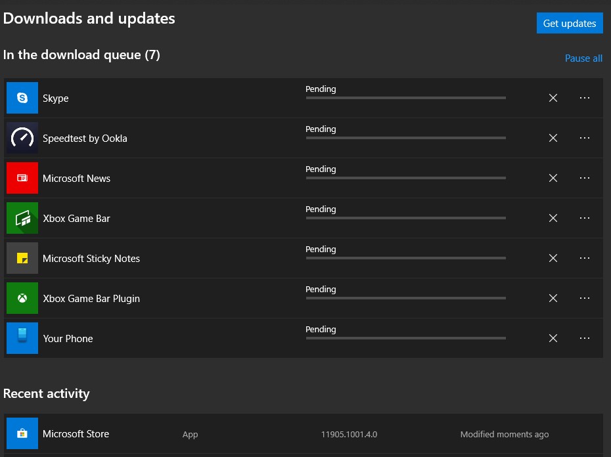Image resolution: width=611 pixels, height=457 pixels.
Task: Click the Get updates button
Action: [x=570, y=23]
